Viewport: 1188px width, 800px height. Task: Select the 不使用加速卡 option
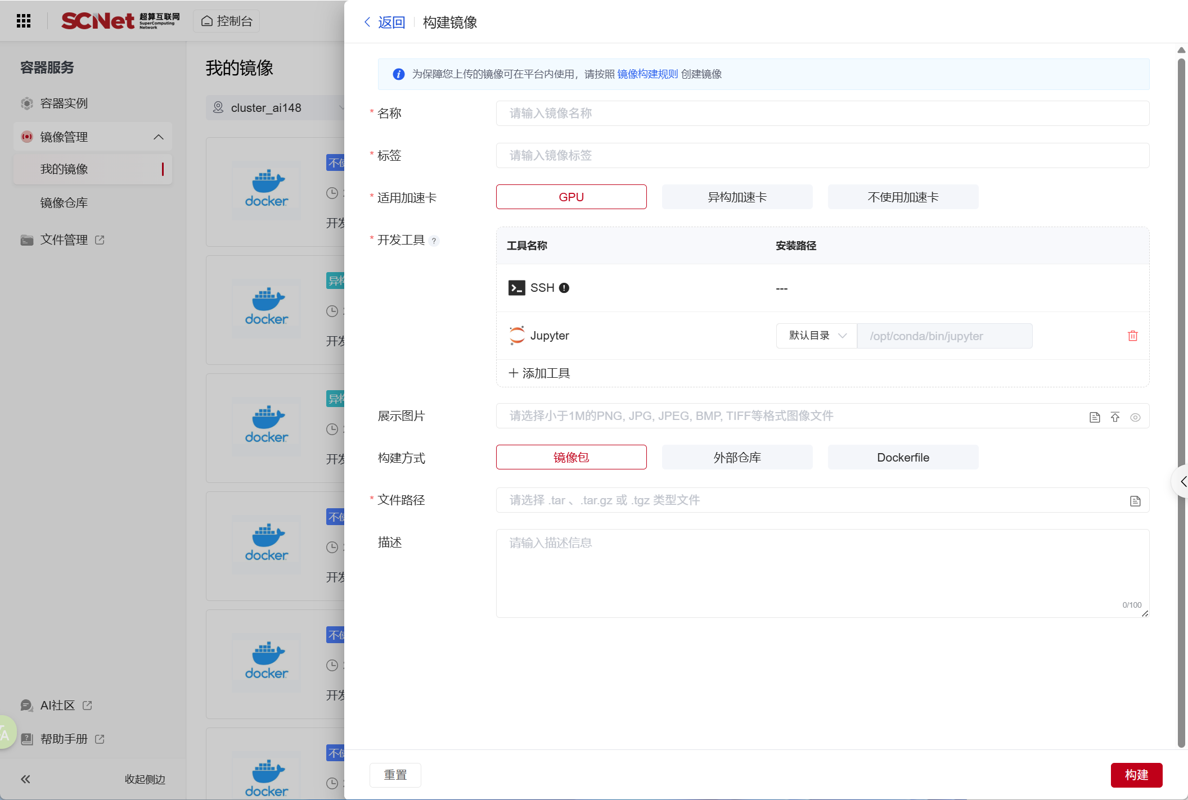(x=902, y=197)
